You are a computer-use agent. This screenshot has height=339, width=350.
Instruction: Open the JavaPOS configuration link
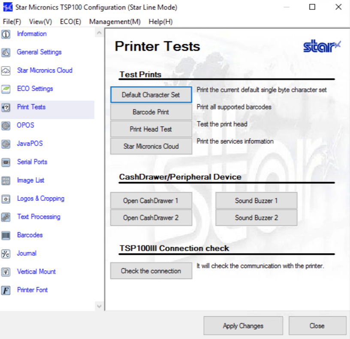tap(30, 143)
